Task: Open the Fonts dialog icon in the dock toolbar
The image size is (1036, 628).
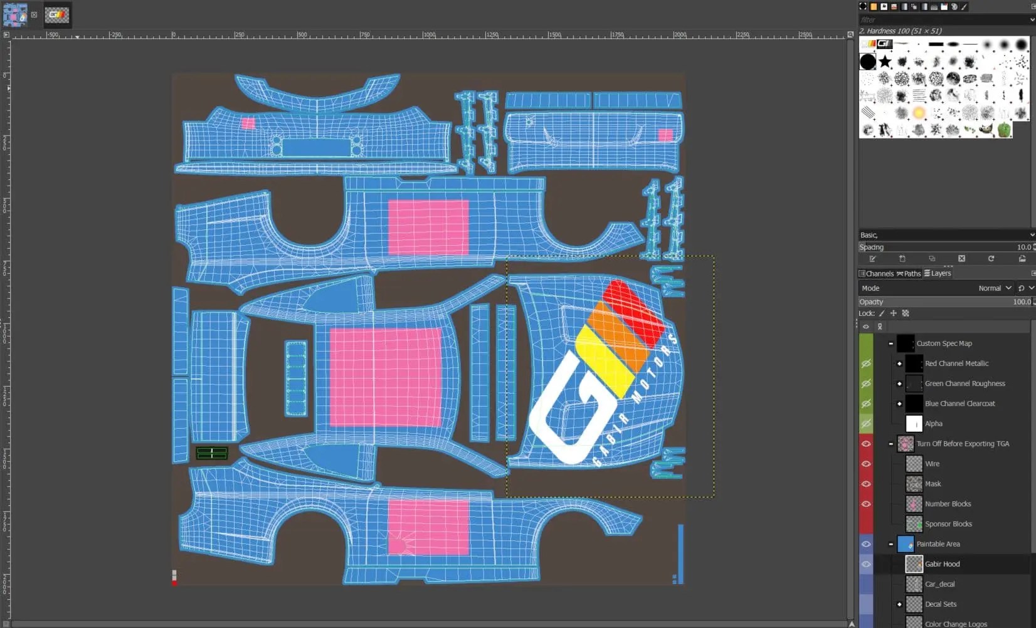Action: (x=934, y=6)
